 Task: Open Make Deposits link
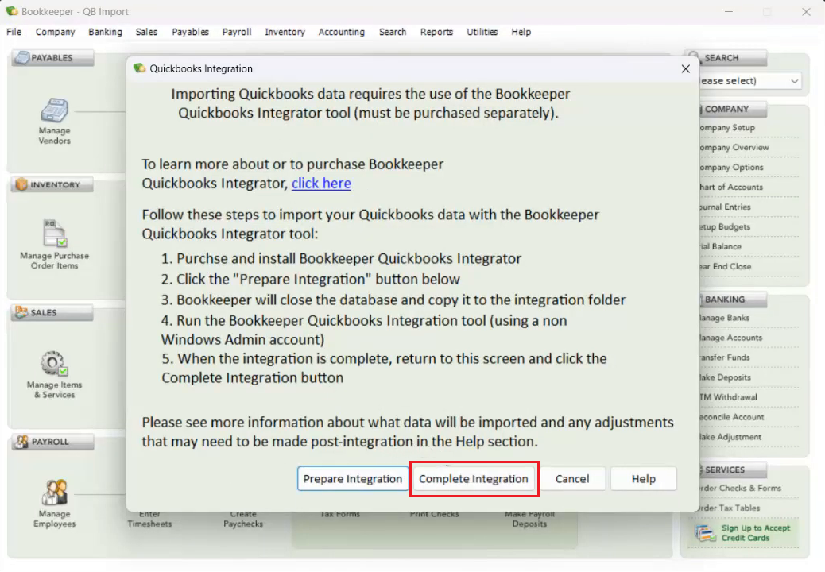click(725, 377)
